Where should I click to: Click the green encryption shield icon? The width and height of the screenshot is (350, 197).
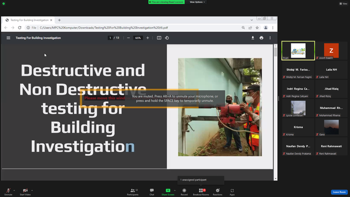(4, 4)
